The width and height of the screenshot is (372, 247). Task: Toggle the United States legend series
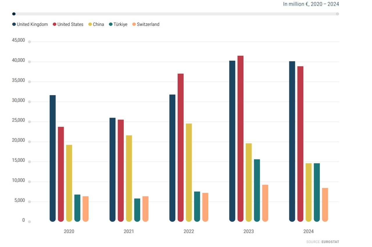(x=68, y=24)
